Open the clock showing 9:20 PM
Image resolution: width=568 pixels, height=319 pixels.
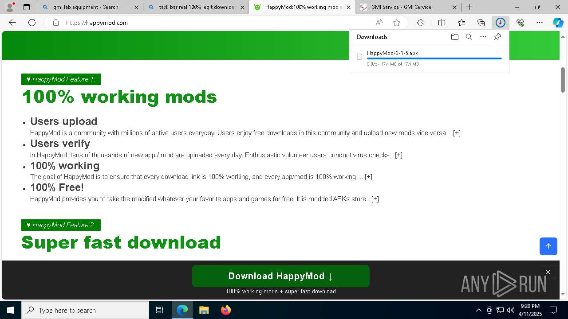pos(530,310)
